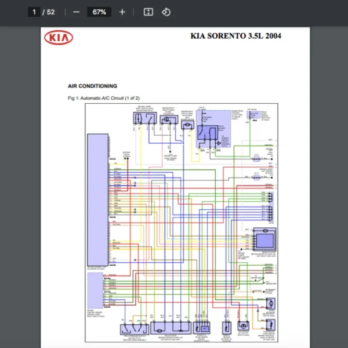348x348 pixels.
Task: Click the KIA SORENTO 3.5L 2004 title
Action: 235,36
